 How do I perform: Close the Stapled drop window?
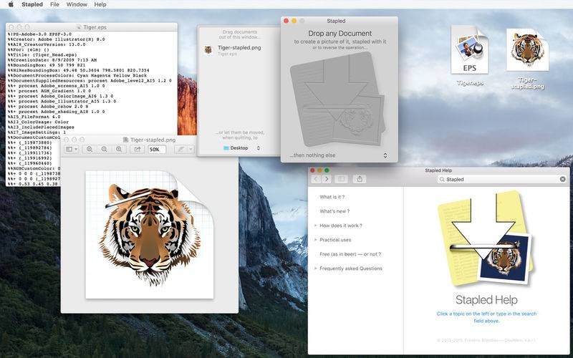click(x=286, y=21)
